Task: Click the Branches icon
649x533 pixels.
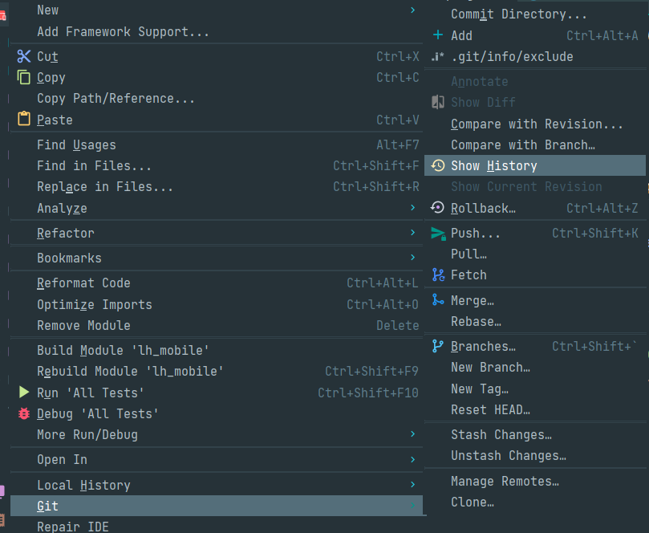Action: point(437,346)
